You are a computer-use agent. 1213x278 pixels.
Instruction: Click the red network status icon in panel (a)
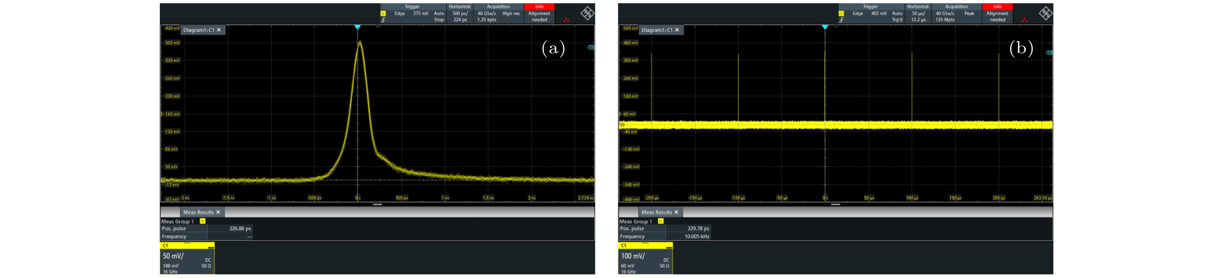point(566,20)
